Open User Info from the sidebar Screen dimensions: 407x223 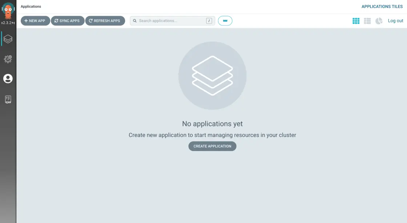(x=8, y=79)
